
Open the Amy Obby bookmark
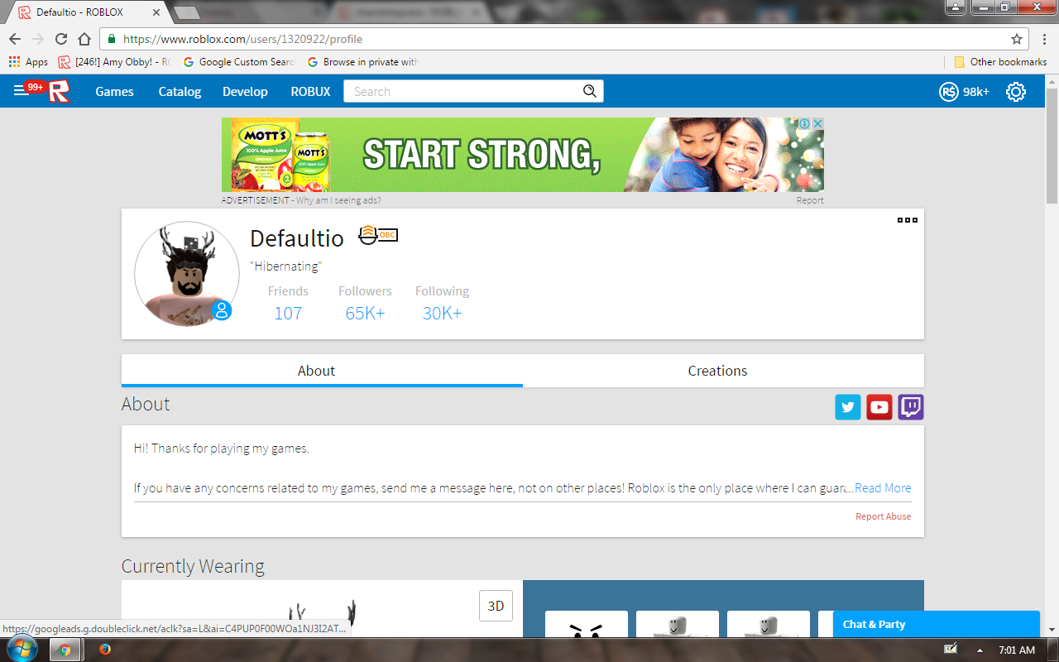click(115, 62)
